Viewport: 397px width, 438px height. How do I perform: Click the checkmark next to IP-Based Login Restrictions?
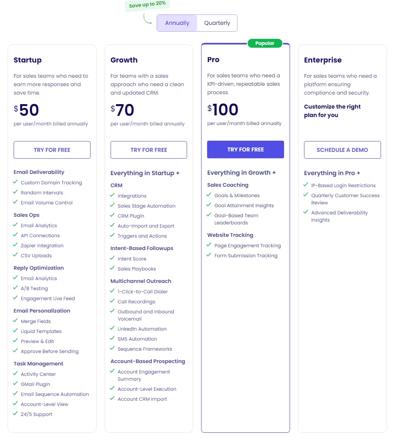click(x=306, y=185)
